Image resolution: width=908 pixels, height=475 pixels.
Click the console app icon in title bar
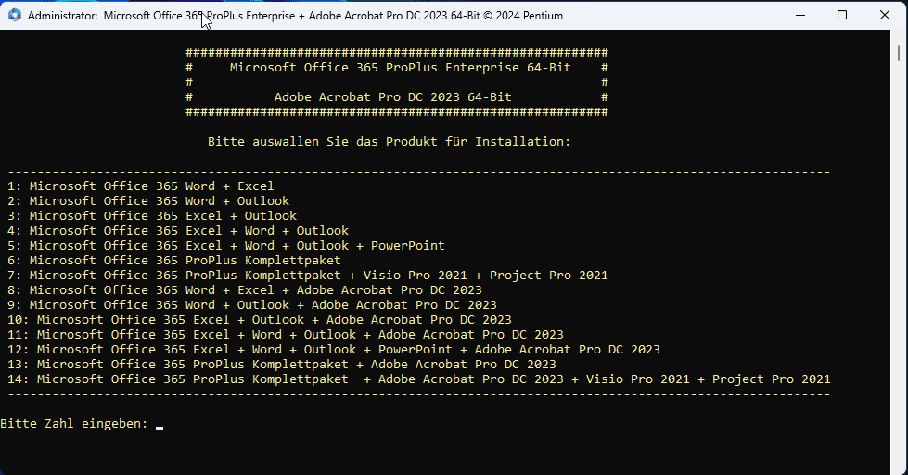pyautogui.click(x=15, y=15)
